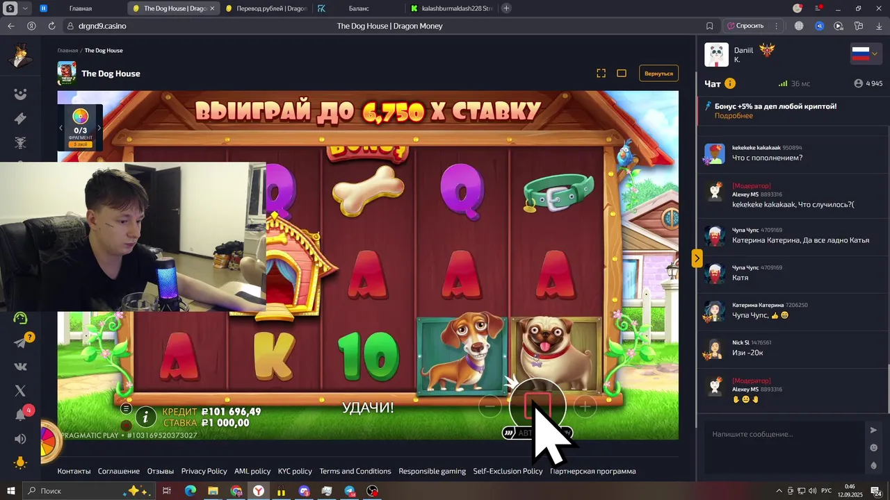Open Yandex Browser from taskbar
The width and height of the screenshot is (890, 500).
point(258,491)
